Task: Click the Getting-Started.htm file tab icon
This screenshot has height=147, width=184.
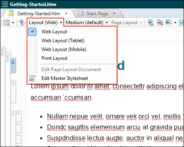Action: pos(11,13)
